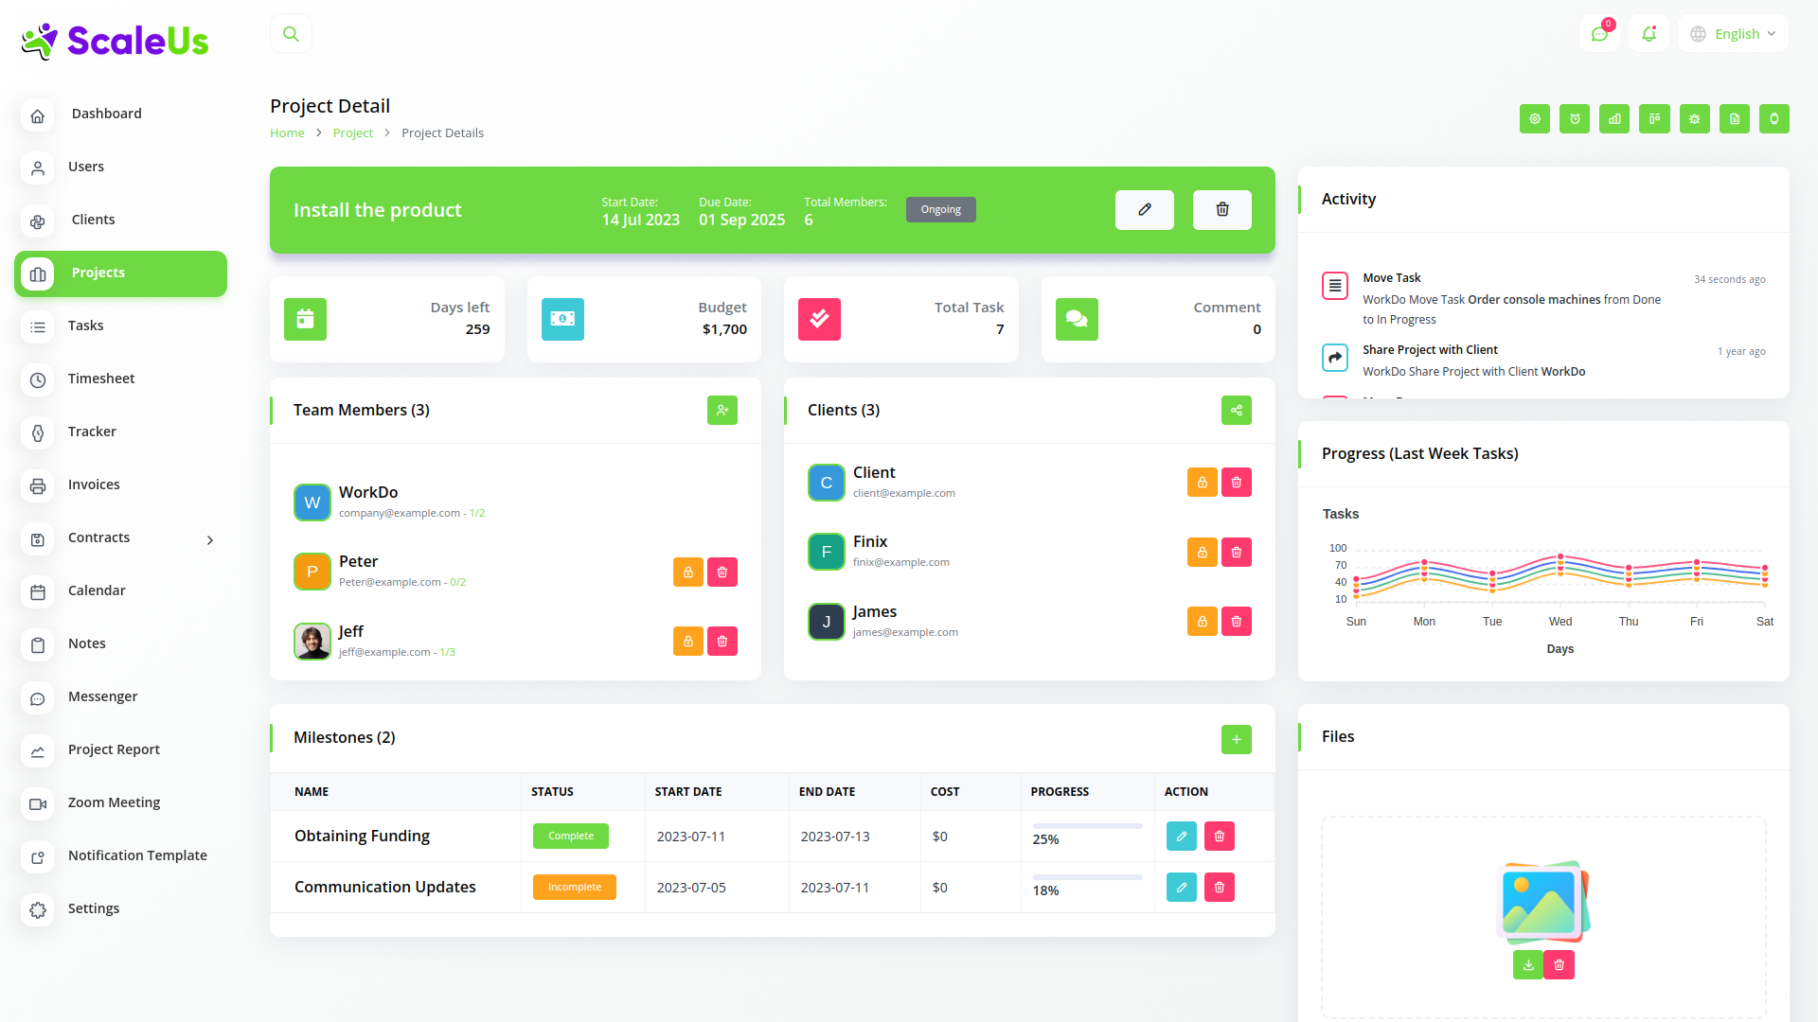The width and height of the screenshot is (1818, 1022).
Task: Open the tracker watch icon button
Action: [1773, 119]
